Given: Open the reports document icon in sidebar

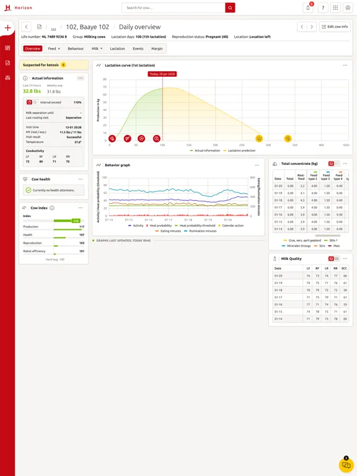Looking at the screenshot, I should coord(7,63).
